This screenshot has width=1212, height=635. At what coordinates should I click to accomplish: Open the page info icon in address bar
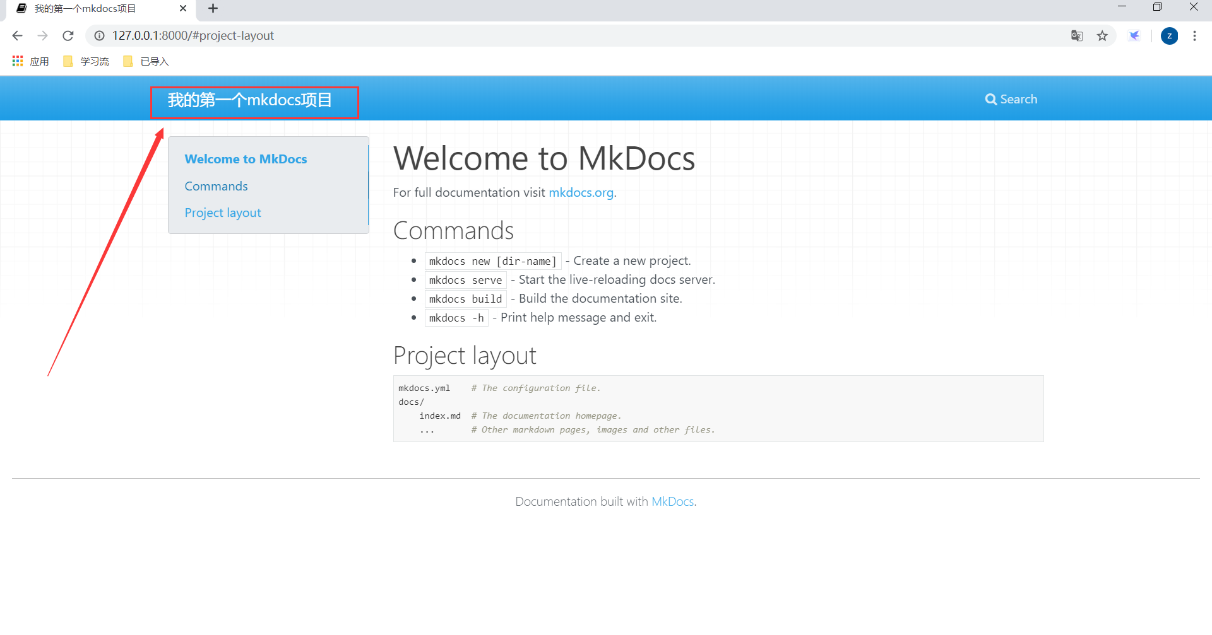click(x=98, y=36)
